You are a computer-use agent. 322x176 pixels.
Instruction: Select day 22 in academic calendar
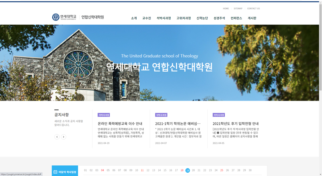[x=205, y=170]
